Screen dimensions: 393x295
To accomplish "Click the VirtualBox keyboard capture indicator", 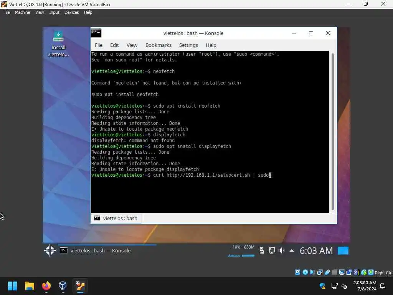I will coord(371,272).
